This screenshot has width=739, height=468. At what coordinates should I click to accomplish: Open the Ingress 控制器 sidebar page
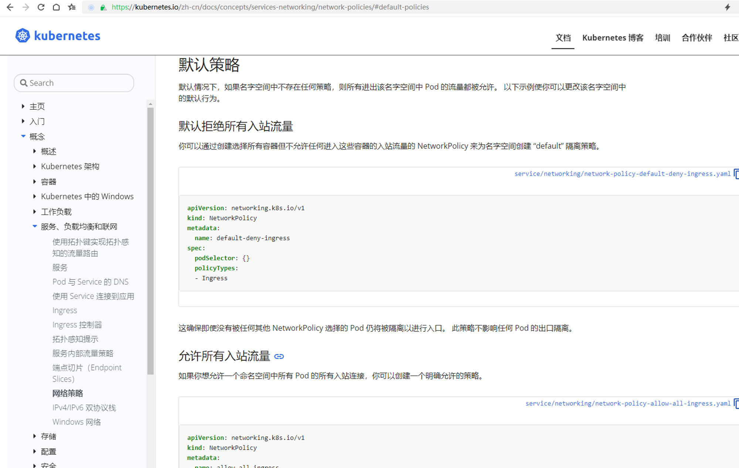pos(77,325)
